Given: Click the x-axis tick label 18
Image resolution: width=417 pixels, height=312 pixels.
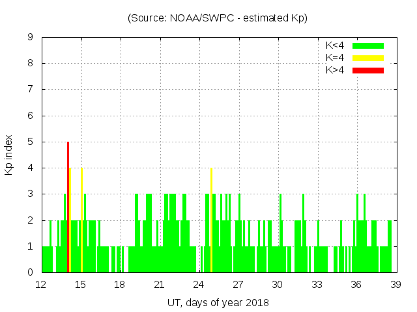Looking at the screenshot, I should [120, 284].
